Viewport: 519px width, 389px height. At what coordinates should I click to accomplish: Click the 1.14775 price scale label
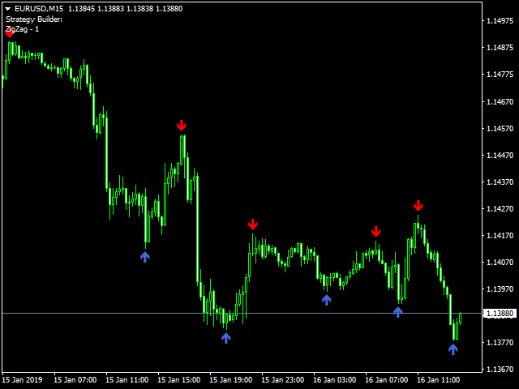coord(500,75)
